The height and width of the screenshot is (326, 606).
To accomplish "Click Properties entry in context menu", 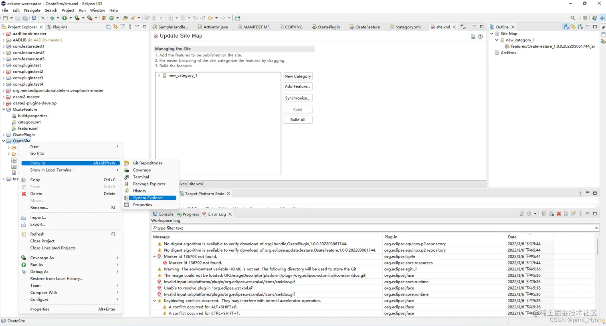I will click(71, 309).
